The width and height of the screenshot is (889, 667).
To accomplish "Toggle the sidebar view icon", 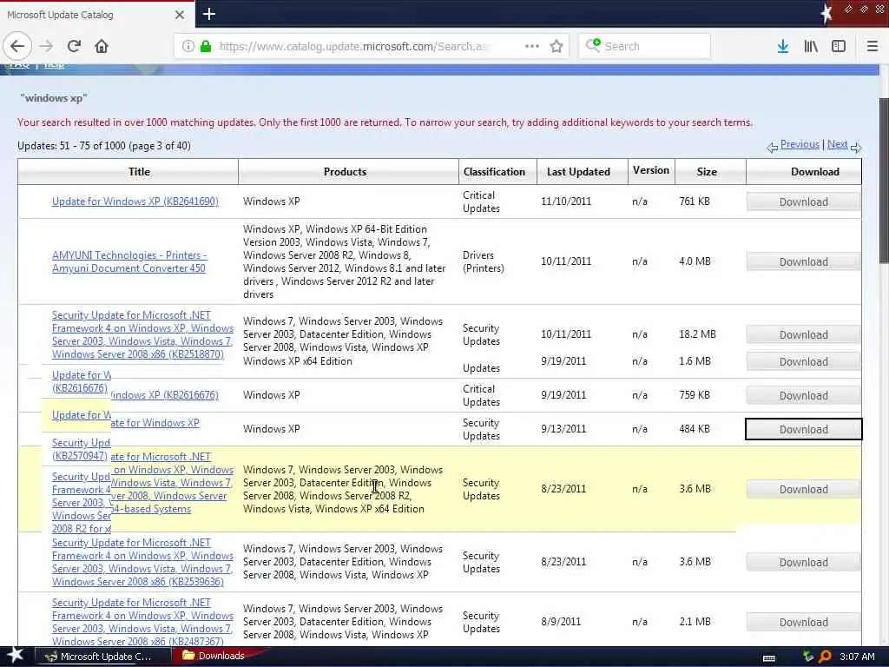I will pyautogui.click(x=839, y=46).
